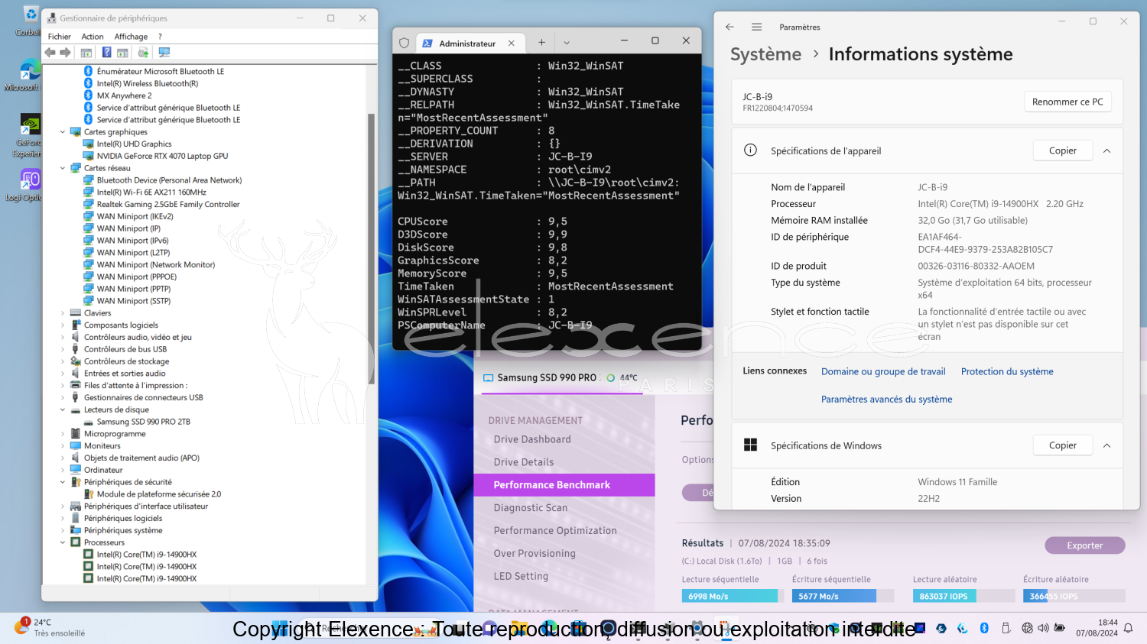
Task: Expand the Contrôleurs de bus USB node
Action: 63,349
